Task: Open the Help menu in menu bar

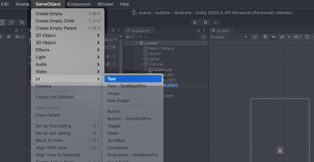Action: click(x=124, y=4)
